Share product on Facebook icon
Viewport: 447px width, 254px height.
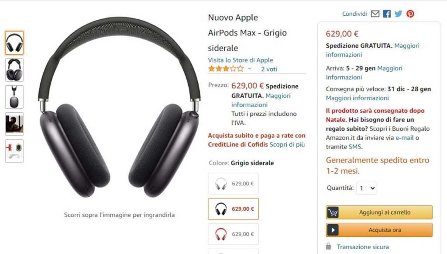(387, 14)
